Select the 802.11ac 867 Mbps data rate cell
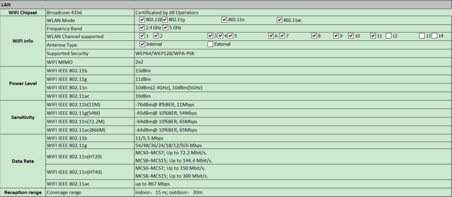Screen dimensions: 452x197 [x=293, y=184]
